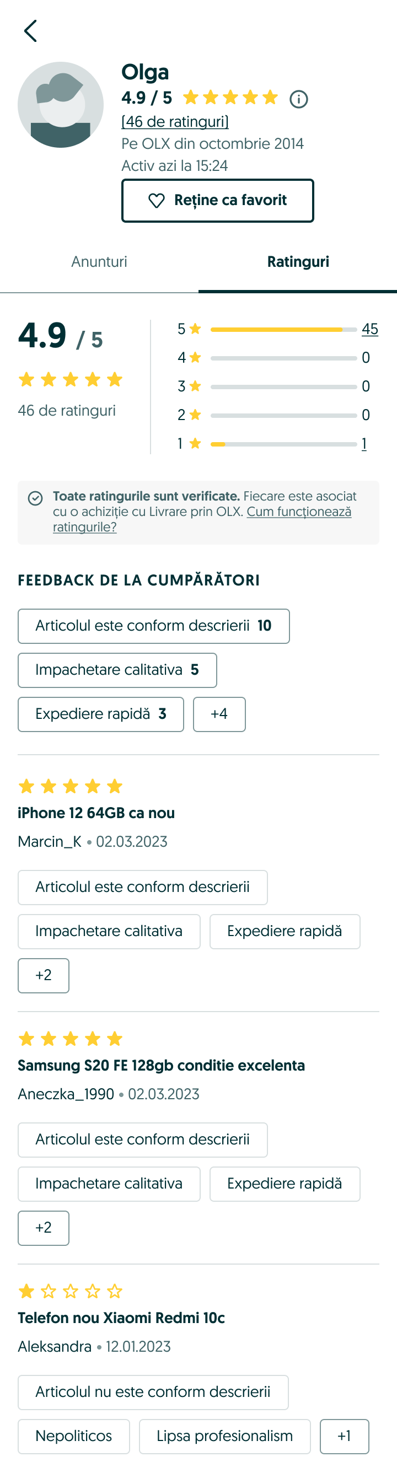Filter by Articolul este conform descrierii 10
The height and width of the screenshot is (1473, 397).
tap(153, 626)
